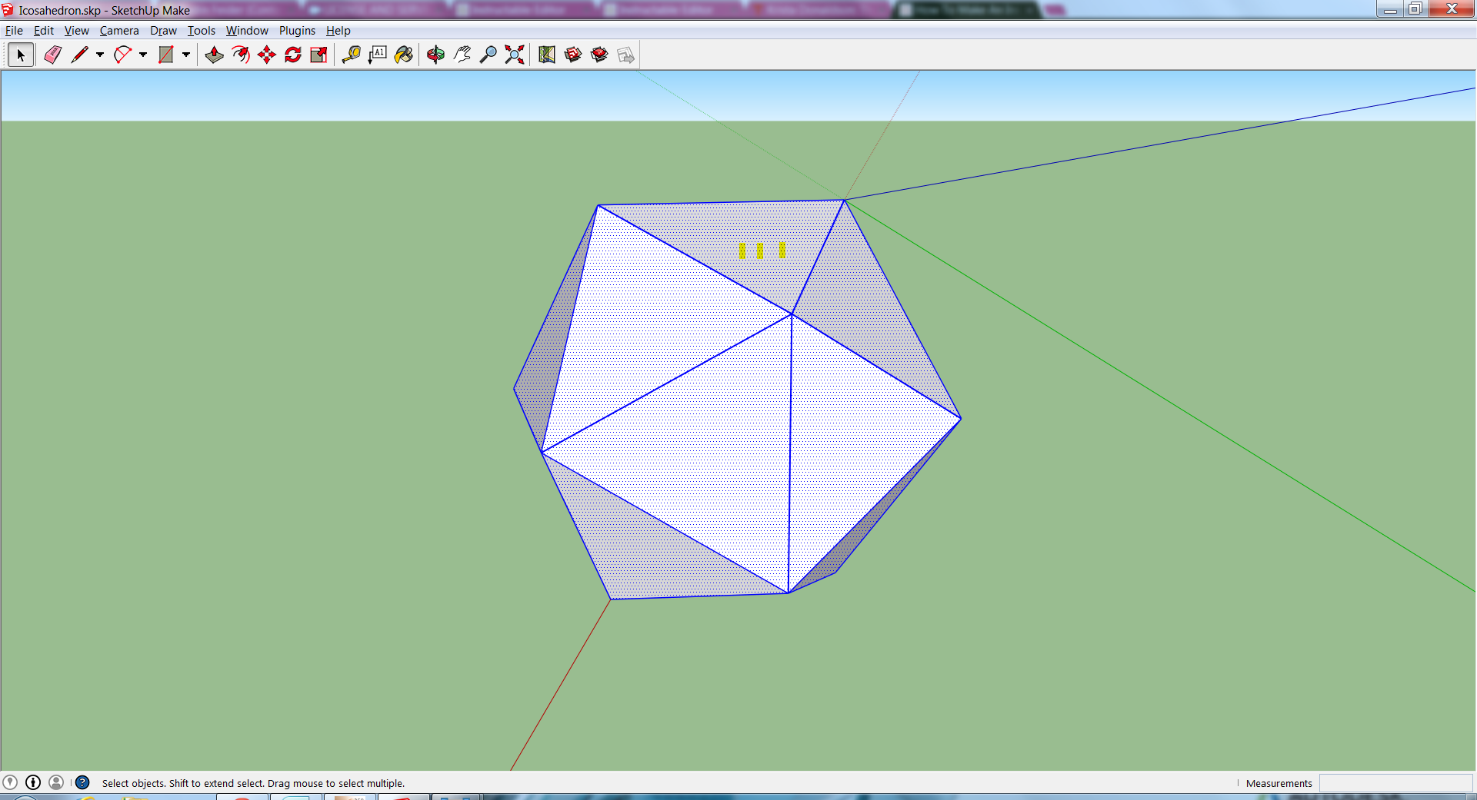
Task: Select the Tape Measure tool
Action: (x=352, y=55)
